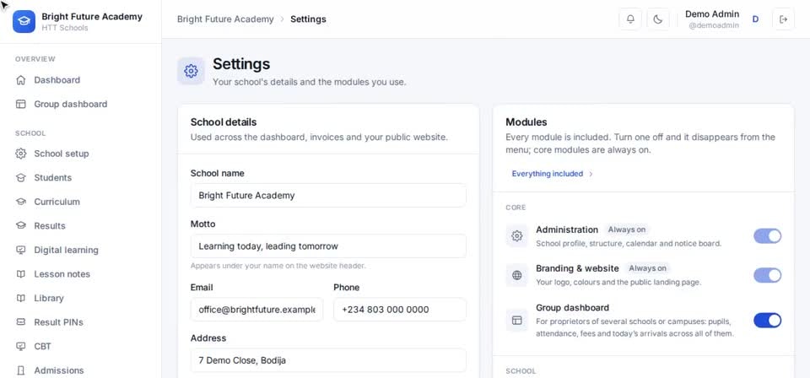Click the logout icon in header
810x378 pixels.
(x=783, y=19)
